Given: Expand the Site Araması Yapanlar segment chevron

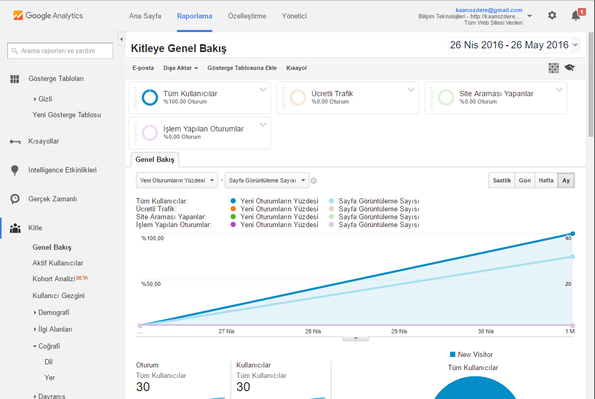Looking at the screenshot, I should (559, 90).
